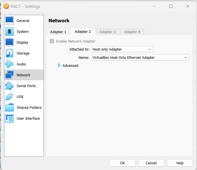The width and height of the screenshot is (197, 170).
Task: Open the Attached to dropdown
Action: pyautogui.click(x=122, y=49)
